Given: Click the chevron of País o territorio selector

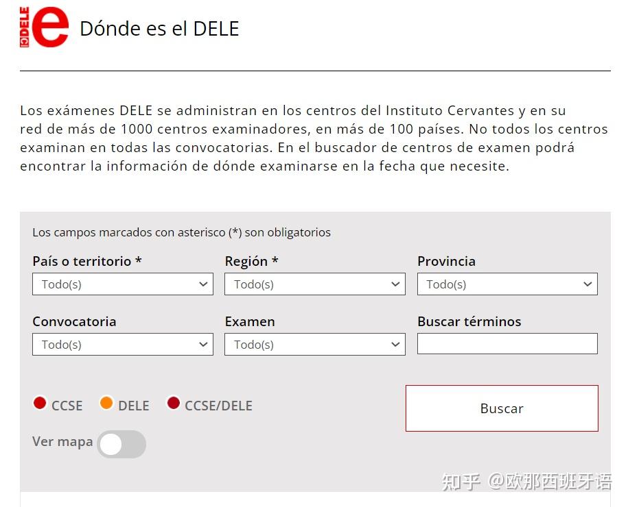Looking at the screenshot, I should (x=203, y=284).
